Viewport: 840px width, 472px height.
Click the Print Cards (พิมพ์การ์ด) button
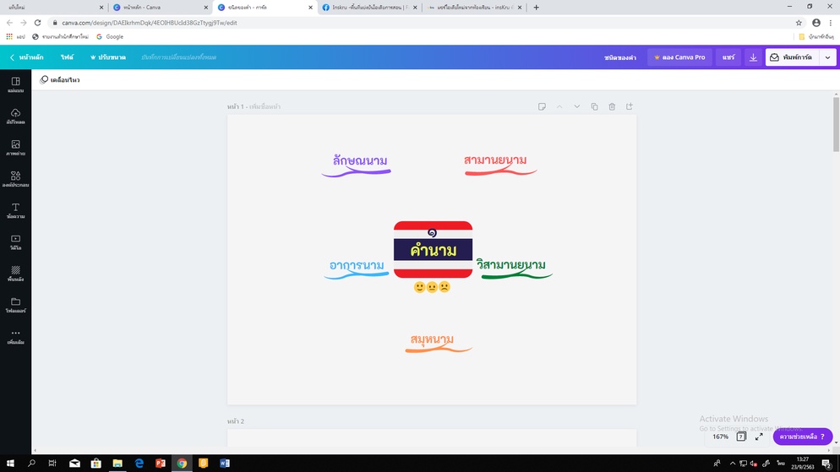(x=793, y=57)
